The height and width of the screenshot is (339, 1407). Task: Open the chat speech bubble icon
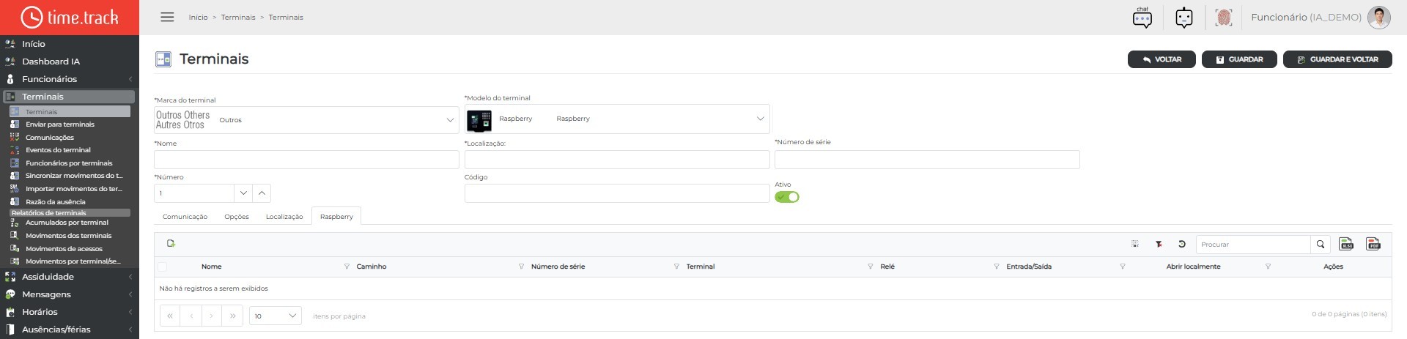coord(1142,18)
